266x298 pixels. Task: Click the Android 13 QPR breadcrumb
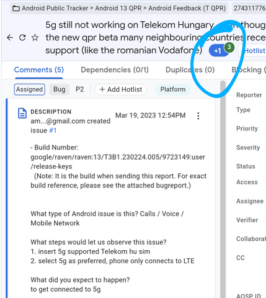(x=118, y=8)
